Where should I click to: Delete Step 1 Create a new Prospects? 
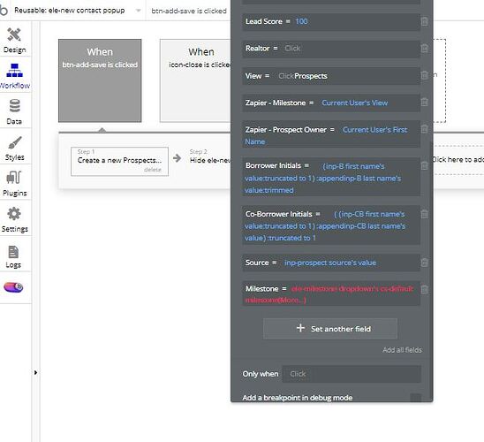coord(153,170)
